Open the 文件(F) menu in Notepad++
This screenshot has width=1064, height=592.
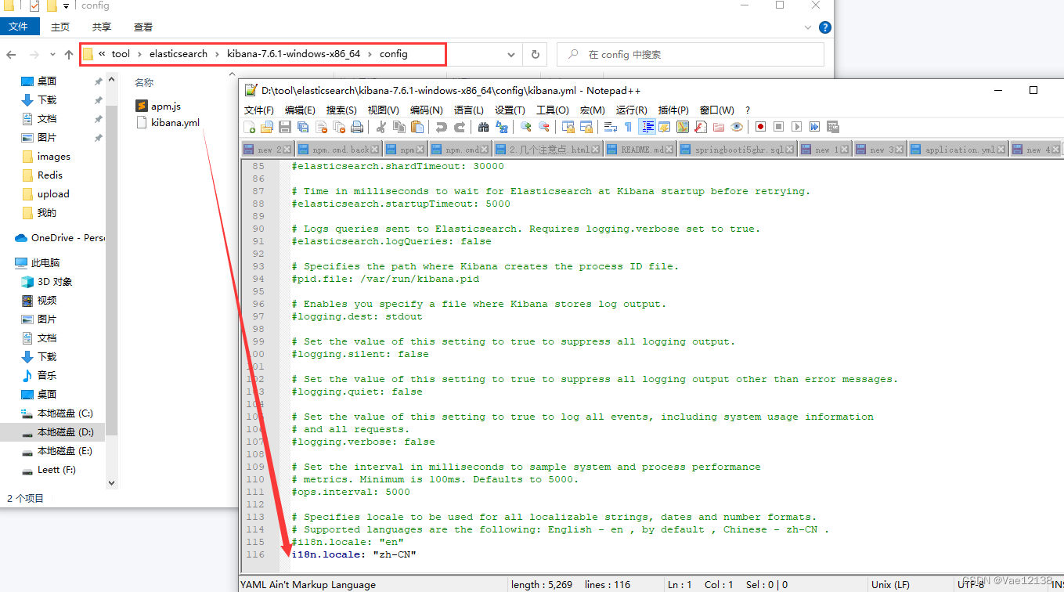259,110
